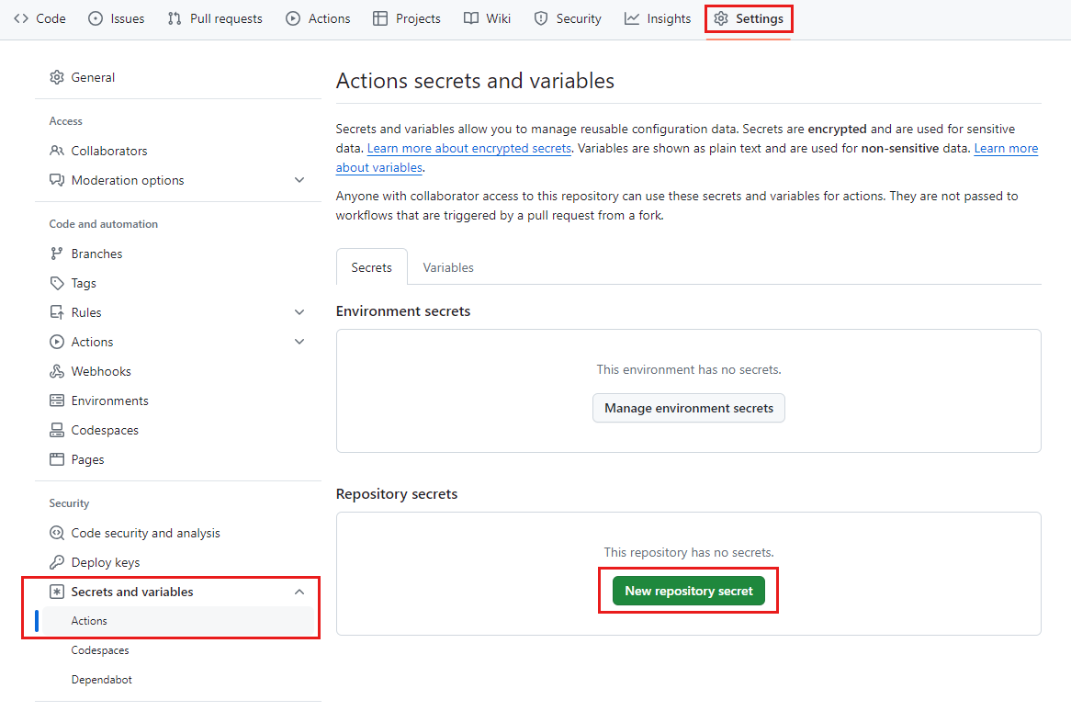Image resolution: width=1071 pixels, height=711 pixels.
Task: Click the Webhooks icon
Action: (x=57, y=371)
